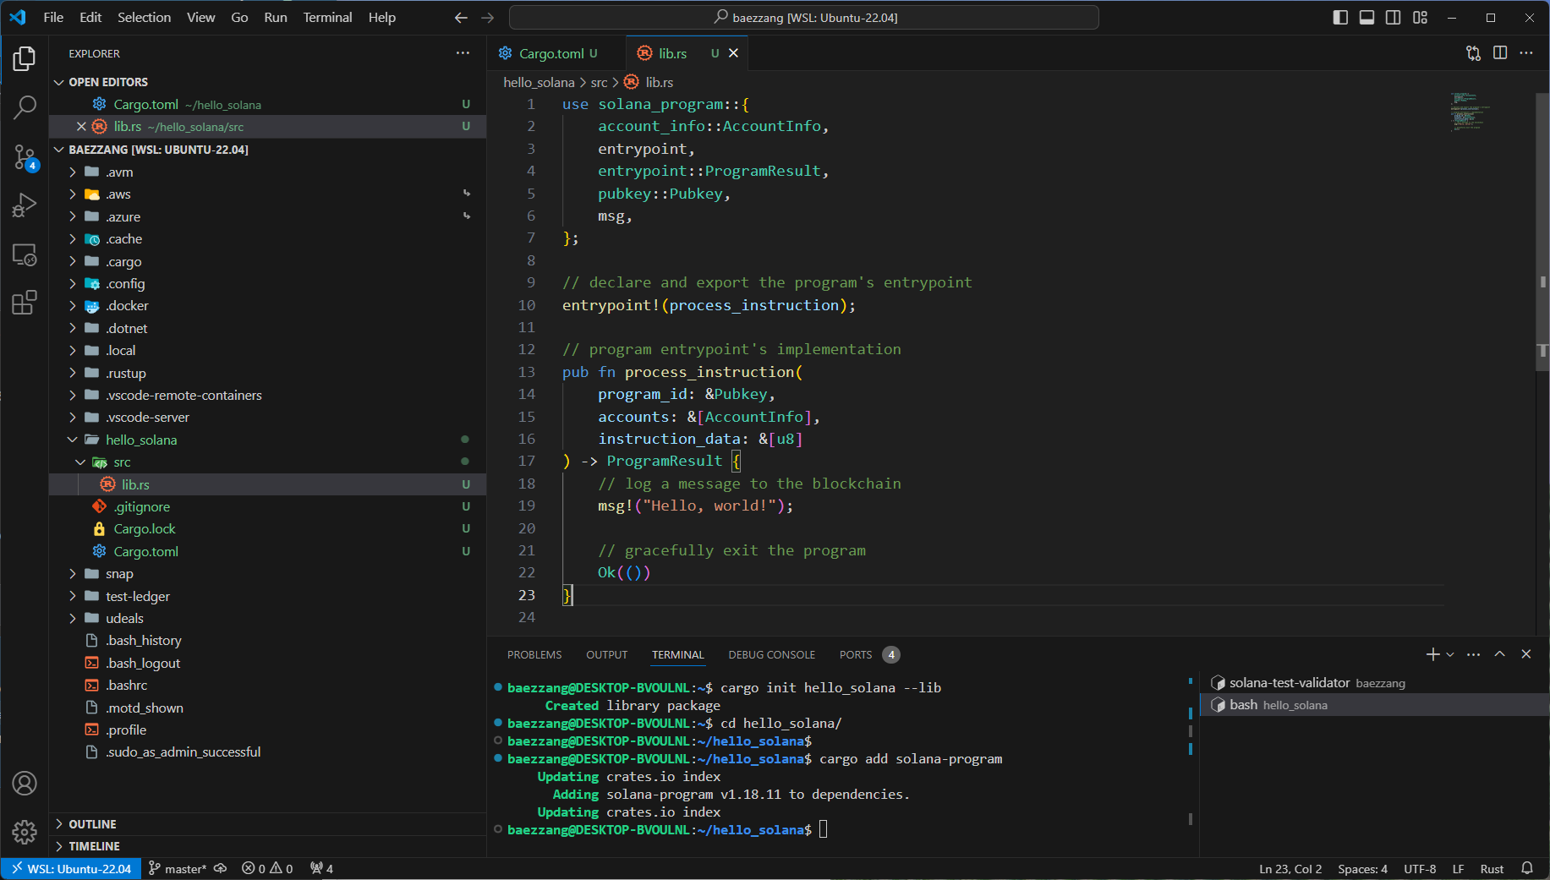Change indentation via Spaces: 4
This screenshot has height=880, width=1550.
[1362, 869]
